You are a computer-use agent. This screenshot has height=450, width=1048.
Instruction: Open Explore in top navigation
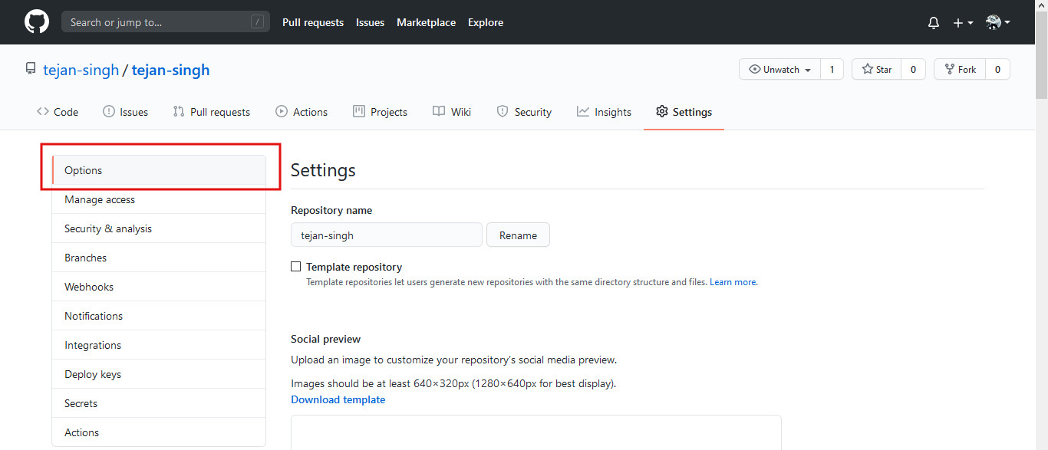pyautogui.click(x=486, y=22)
